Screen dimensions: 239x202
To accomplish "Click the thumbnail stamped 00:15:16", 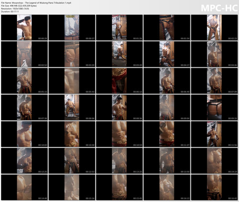I will click(72, 187).
